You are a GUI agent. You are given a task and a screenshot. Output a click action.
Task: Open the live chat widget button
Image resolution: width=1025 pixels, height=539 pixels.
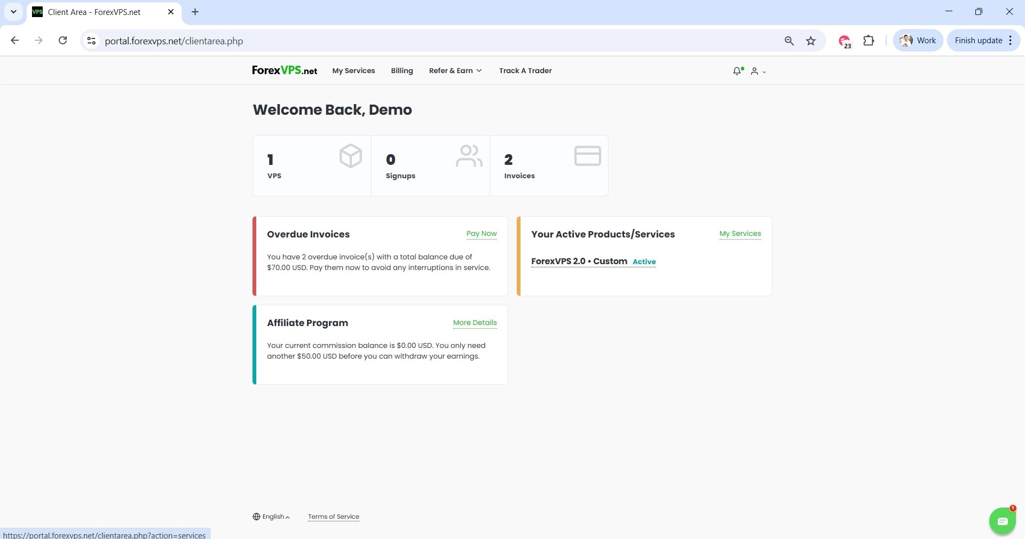pyautogui.click(x=1002, y=521)
